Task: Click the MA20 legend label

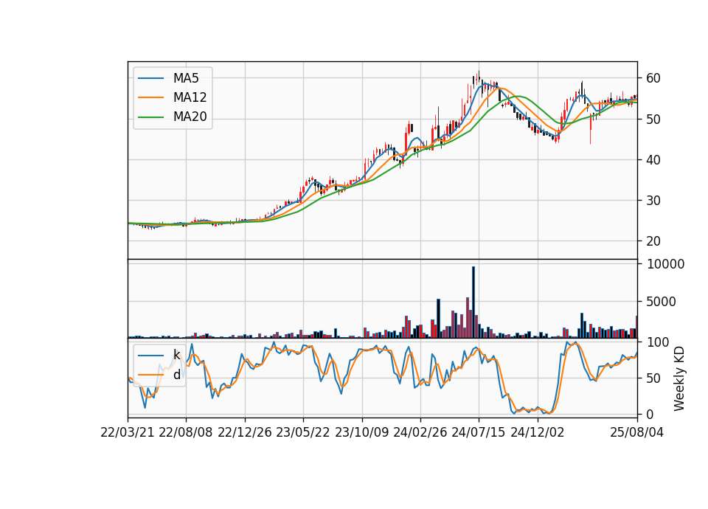Action: (190, 117)
